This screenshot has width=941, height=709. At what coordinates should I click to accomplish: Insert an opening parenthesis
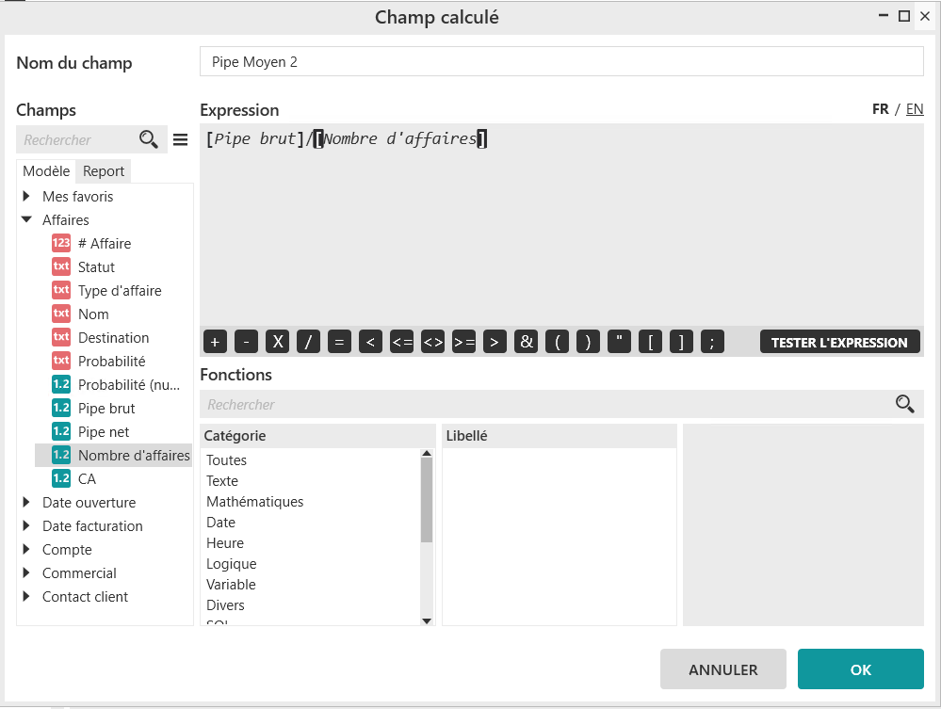click(x=557, y=342)
